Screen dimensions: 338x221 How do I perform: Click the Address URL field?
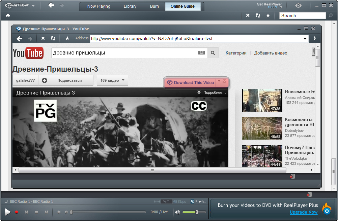pyautogui.click(x=196, y=39)
